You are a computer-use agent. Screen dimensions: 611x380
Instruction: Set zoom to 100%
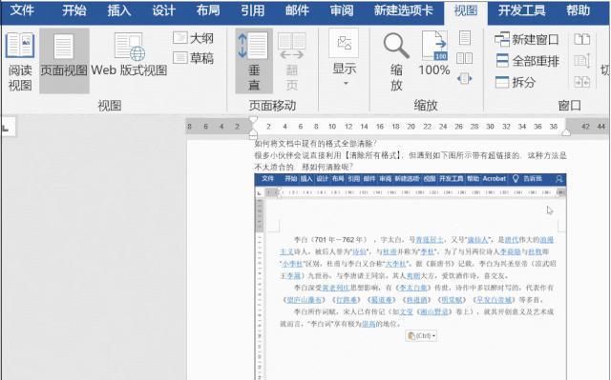[x=434, y=54]
